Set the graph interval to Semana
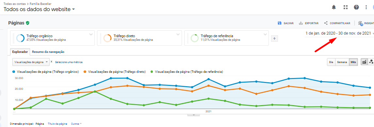This screenshot has height=127, width=374. (342, 62)
